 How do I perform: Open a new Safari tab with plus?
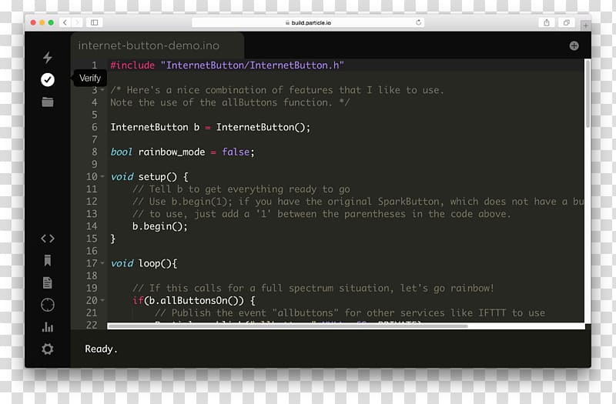[585, 25]
